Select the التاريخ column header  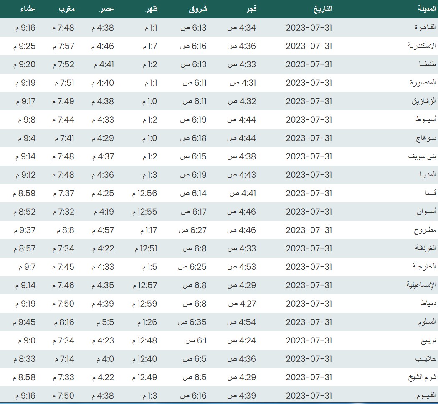pos(322,9)
